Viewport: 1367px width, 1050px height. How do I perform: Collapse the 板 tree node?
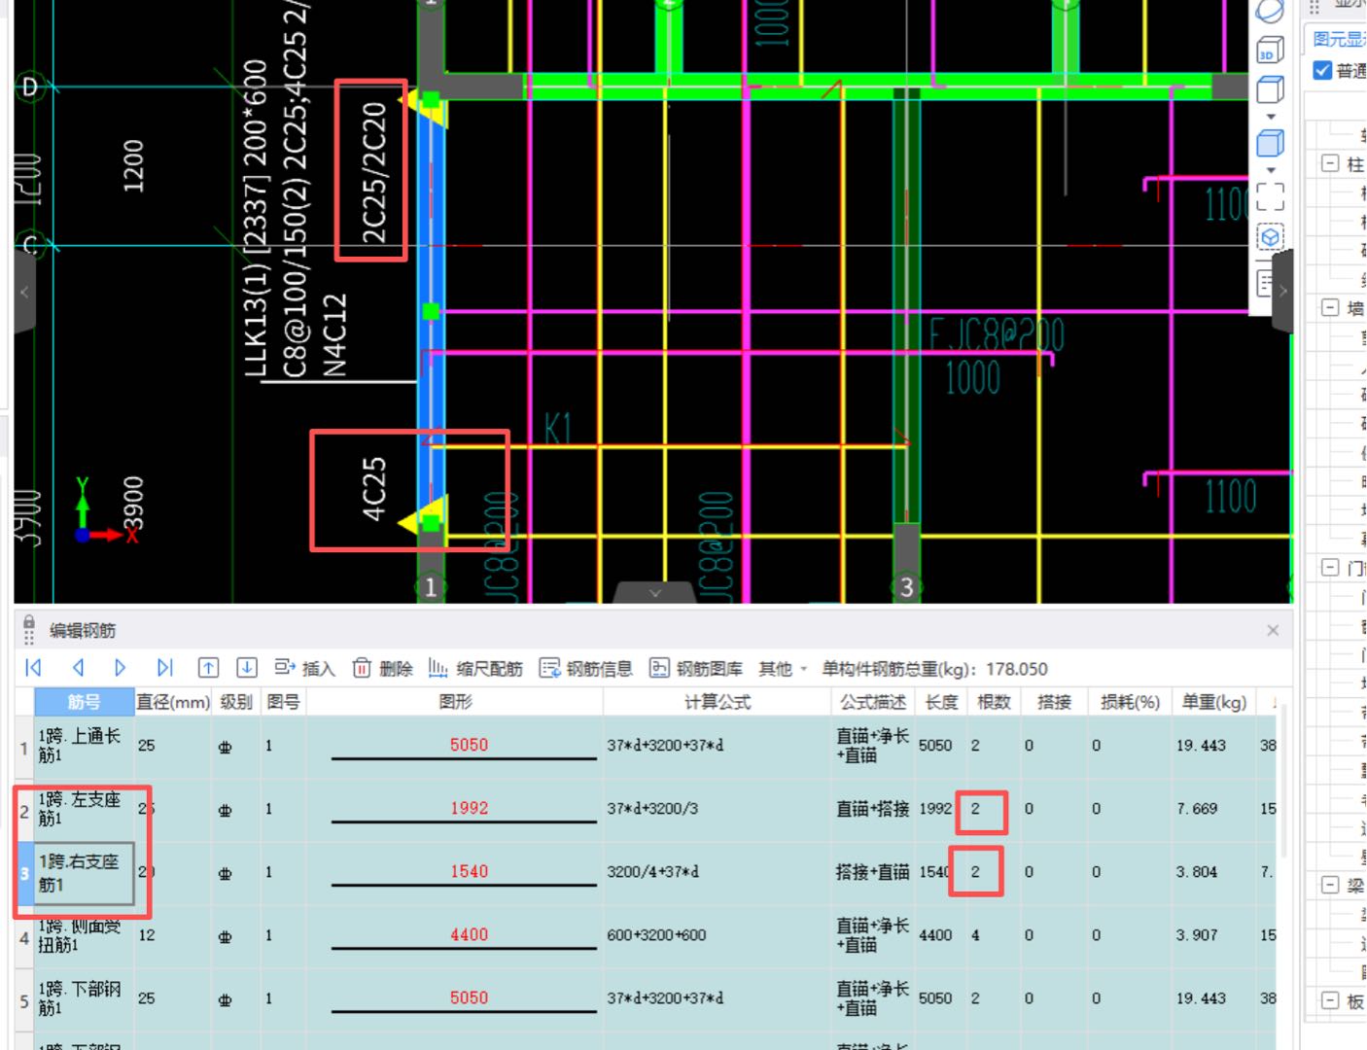click(1330, 1000)
